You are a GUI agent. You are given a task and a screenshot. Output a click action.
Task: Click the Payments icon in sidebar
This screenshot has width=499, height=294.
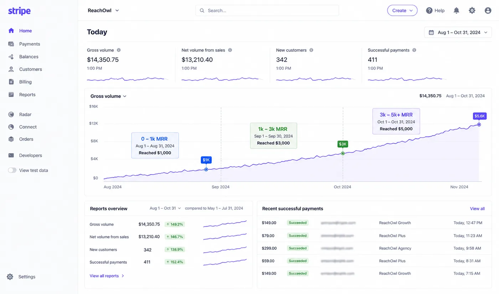click(11, 44)
